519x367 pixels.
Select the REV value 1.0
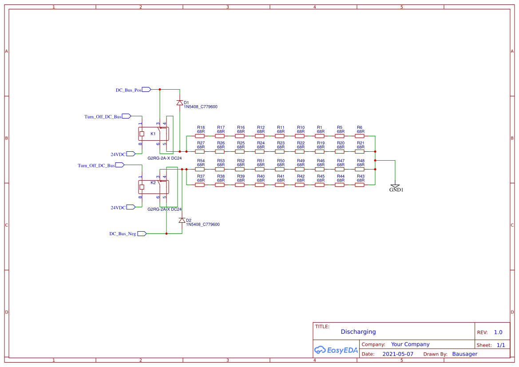(x=498, y=332)
